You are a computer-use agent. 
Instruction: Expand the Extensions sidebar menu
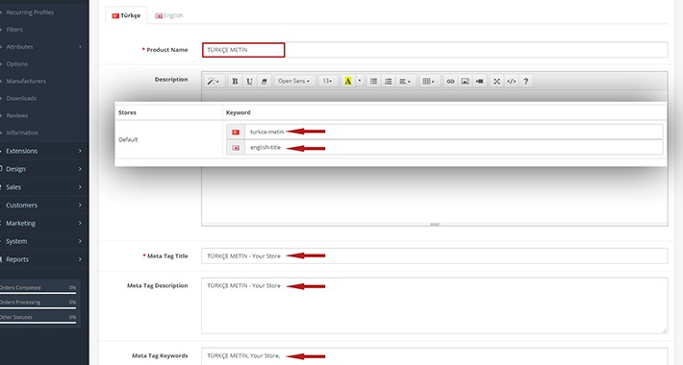[x=43, y=151]
